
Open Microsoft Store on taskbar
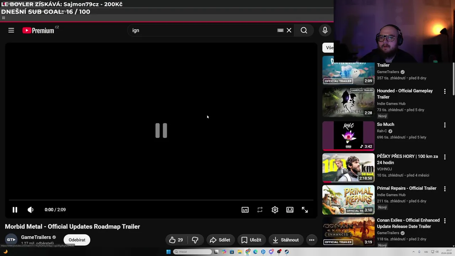pyautogui.click(x=232, y=252)
